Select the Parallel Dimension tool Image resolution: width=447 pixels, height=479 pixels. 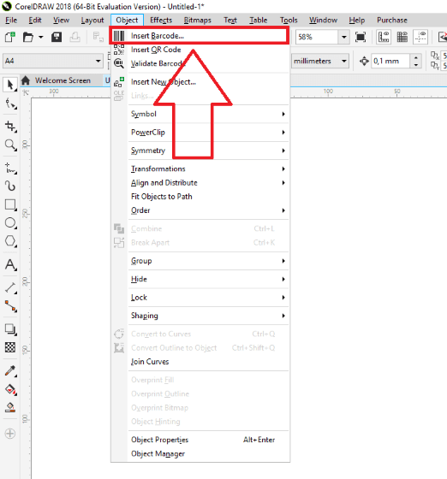tap(10, 287)
